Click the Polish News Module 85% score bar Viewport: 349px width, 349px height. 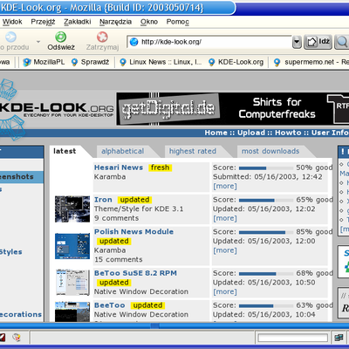[266, 232]
